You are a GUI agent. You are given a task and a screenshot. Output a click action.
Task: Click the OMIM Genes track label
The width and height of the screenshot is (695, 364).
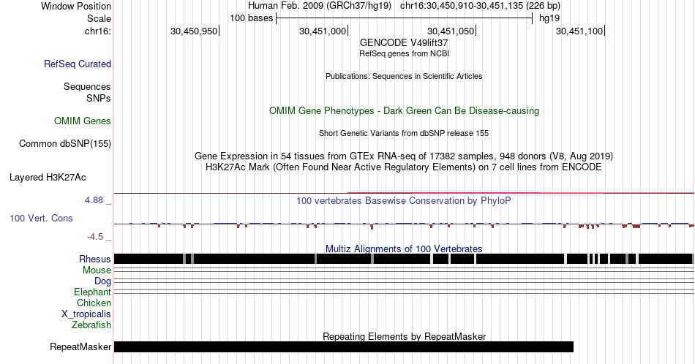(83, 121)
